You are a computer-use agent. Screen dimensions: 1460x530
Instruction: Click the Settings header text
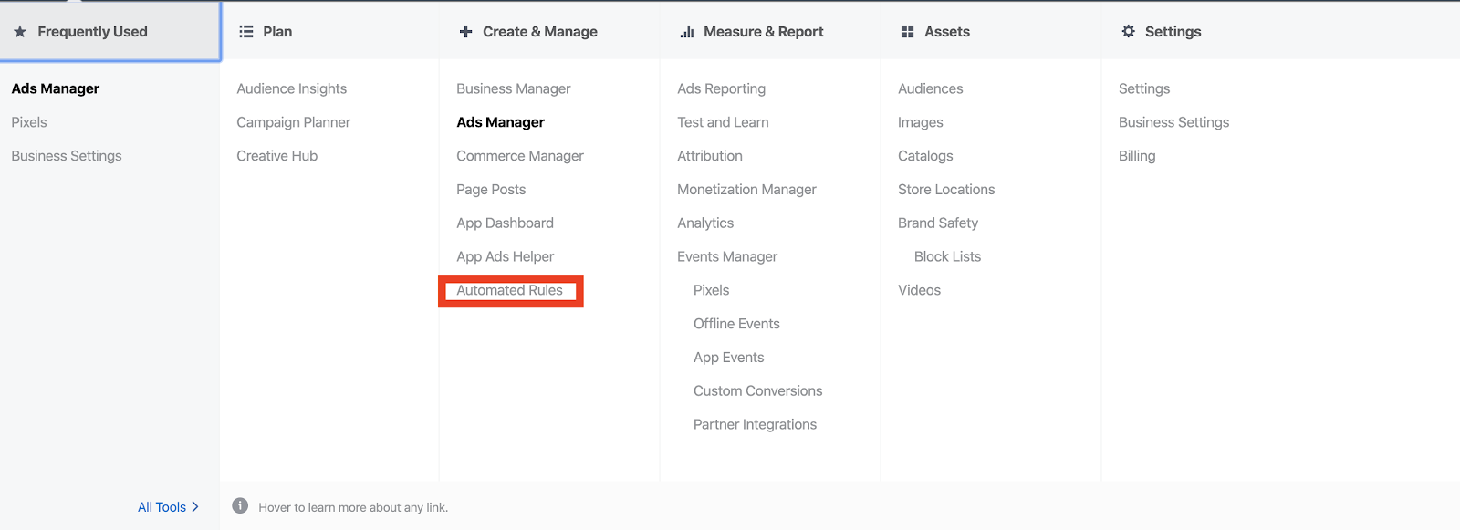pos(1173,32)
